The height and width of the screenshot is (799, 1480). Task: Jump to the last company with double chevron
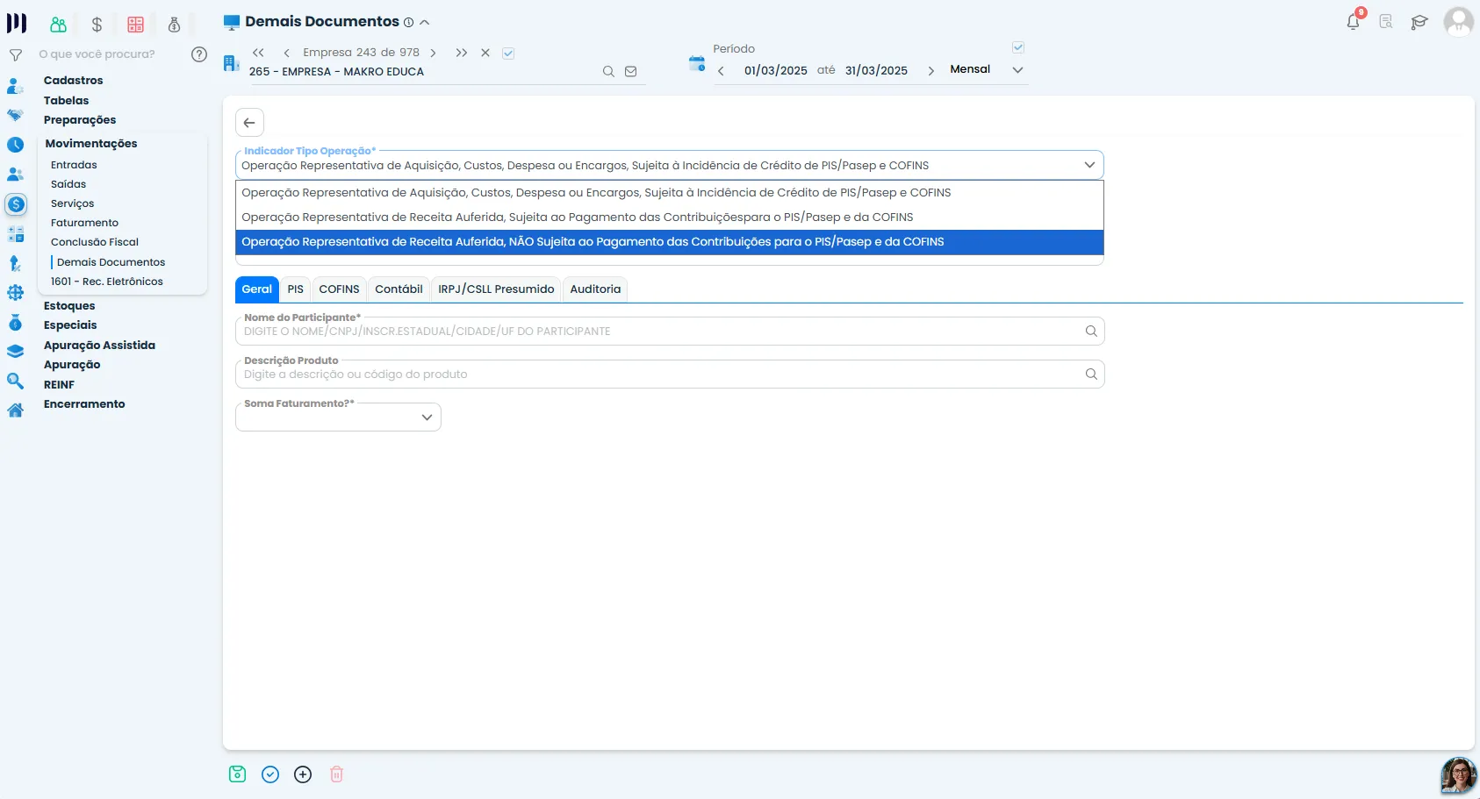click(461, 54)
